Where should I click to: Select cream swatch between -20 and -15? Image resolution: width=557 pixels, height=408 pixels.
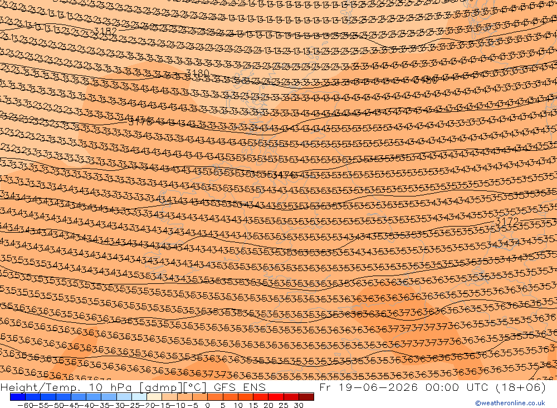point(154,397)
